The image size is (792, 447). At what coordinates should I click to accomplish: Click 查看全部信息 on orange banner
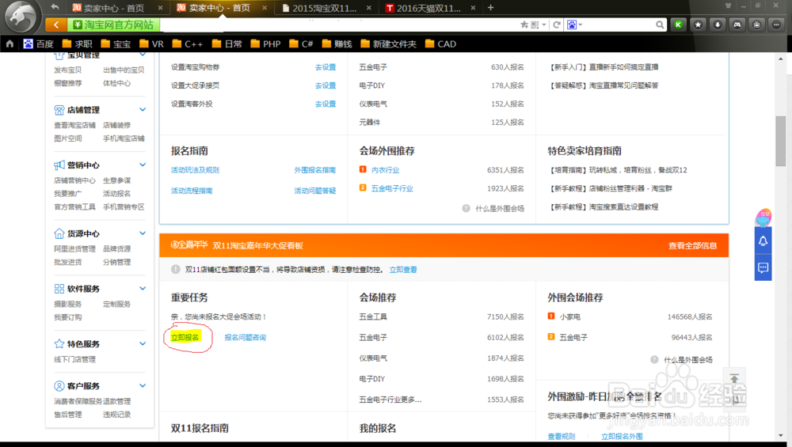click(692, 246)
